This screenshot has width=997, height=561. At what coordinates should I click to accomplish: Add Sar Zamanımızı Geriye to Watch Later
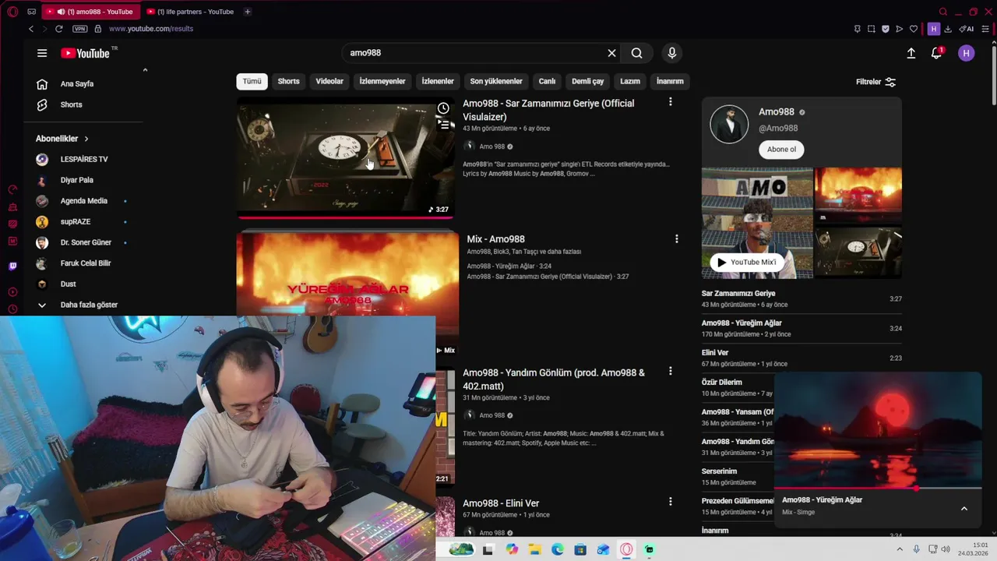click(x=443, y=108)
